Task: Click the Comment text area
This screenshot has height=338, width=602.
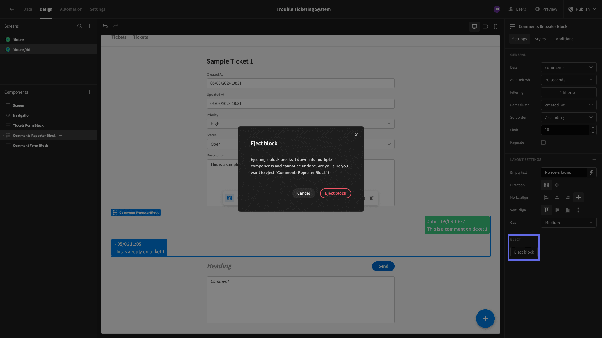Action: [300, 300]
